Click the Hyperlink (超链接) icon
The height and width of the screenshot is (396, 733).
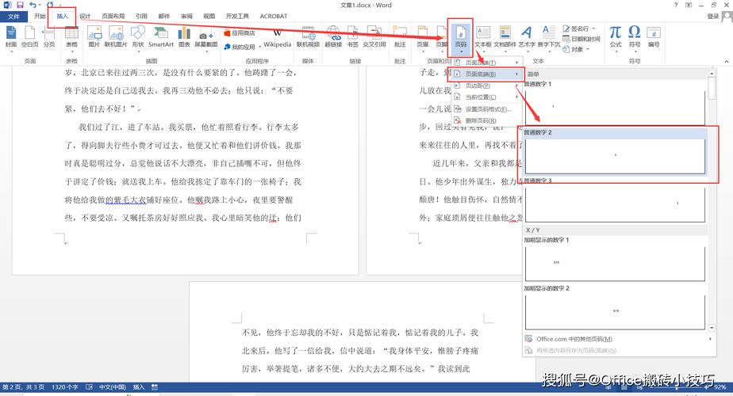pyautogui.click(x=333, y=37)
